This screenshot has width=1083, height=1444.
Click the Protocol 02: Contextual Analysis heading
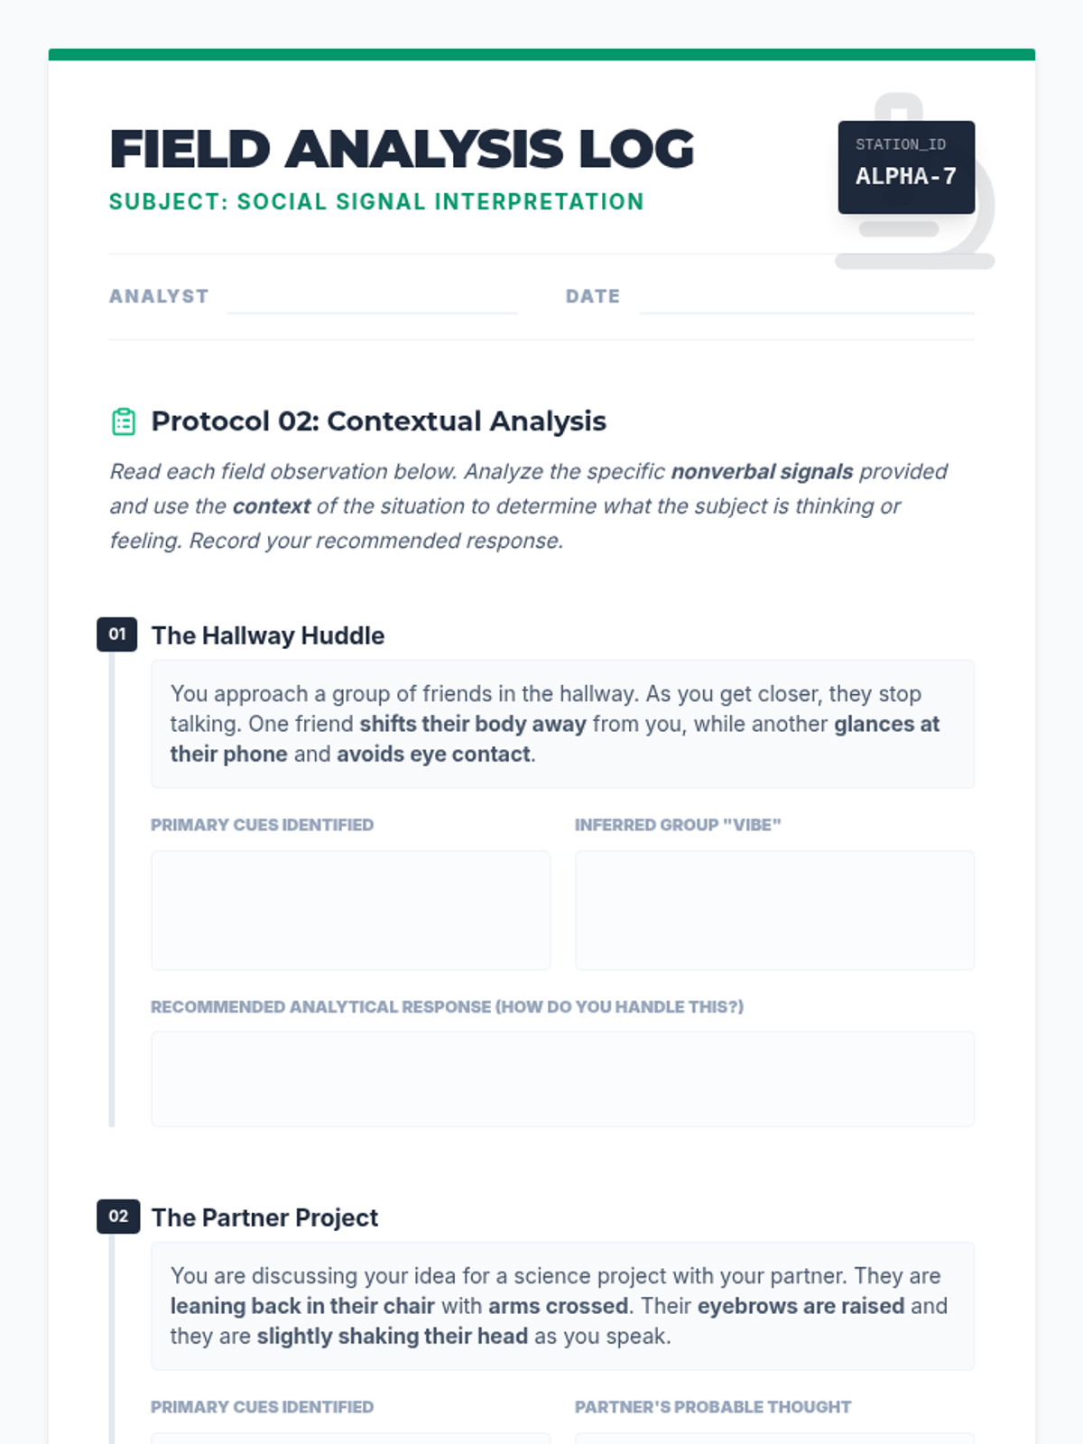point(378,421)
